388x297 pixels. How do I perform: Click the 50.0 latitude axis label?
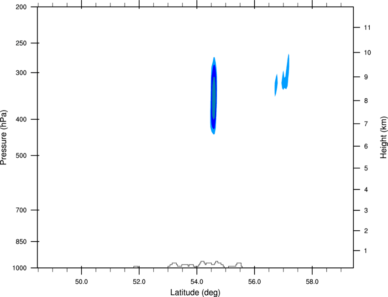(x=81, y=282)
